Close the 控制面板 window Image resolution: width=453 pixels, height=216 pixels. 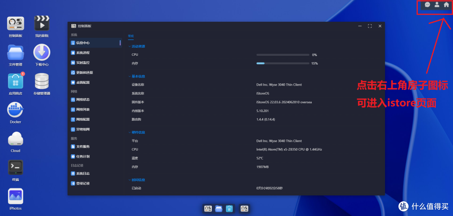point(380,26)
